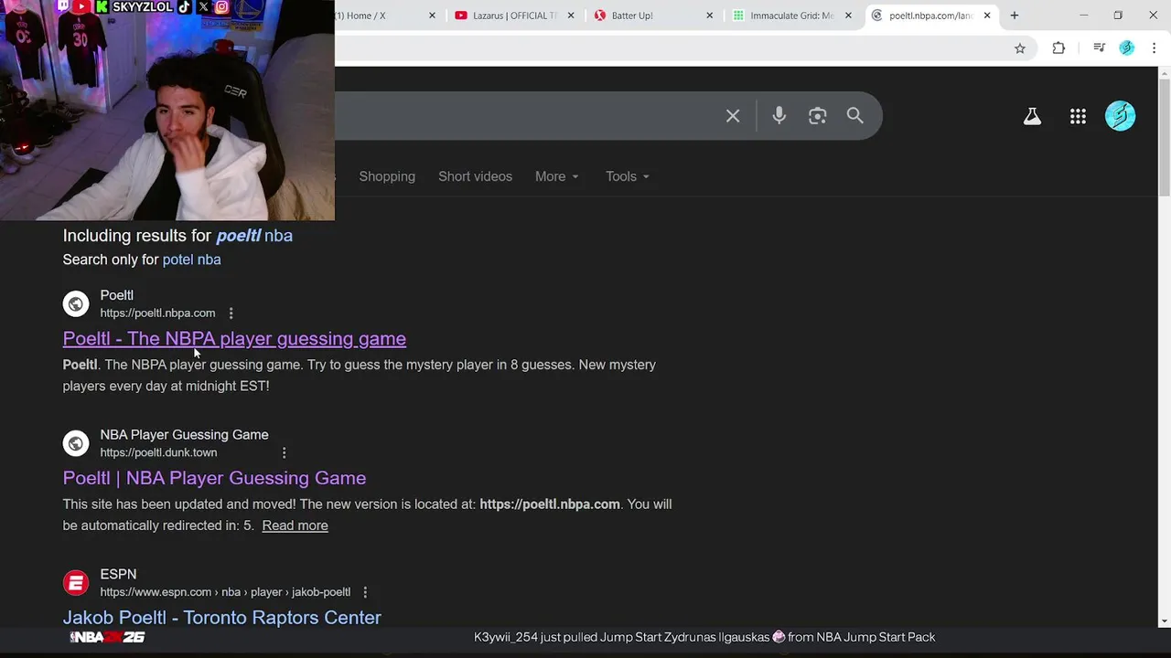
Task: Open more options for the ESPN result
Action: [365, 592]
